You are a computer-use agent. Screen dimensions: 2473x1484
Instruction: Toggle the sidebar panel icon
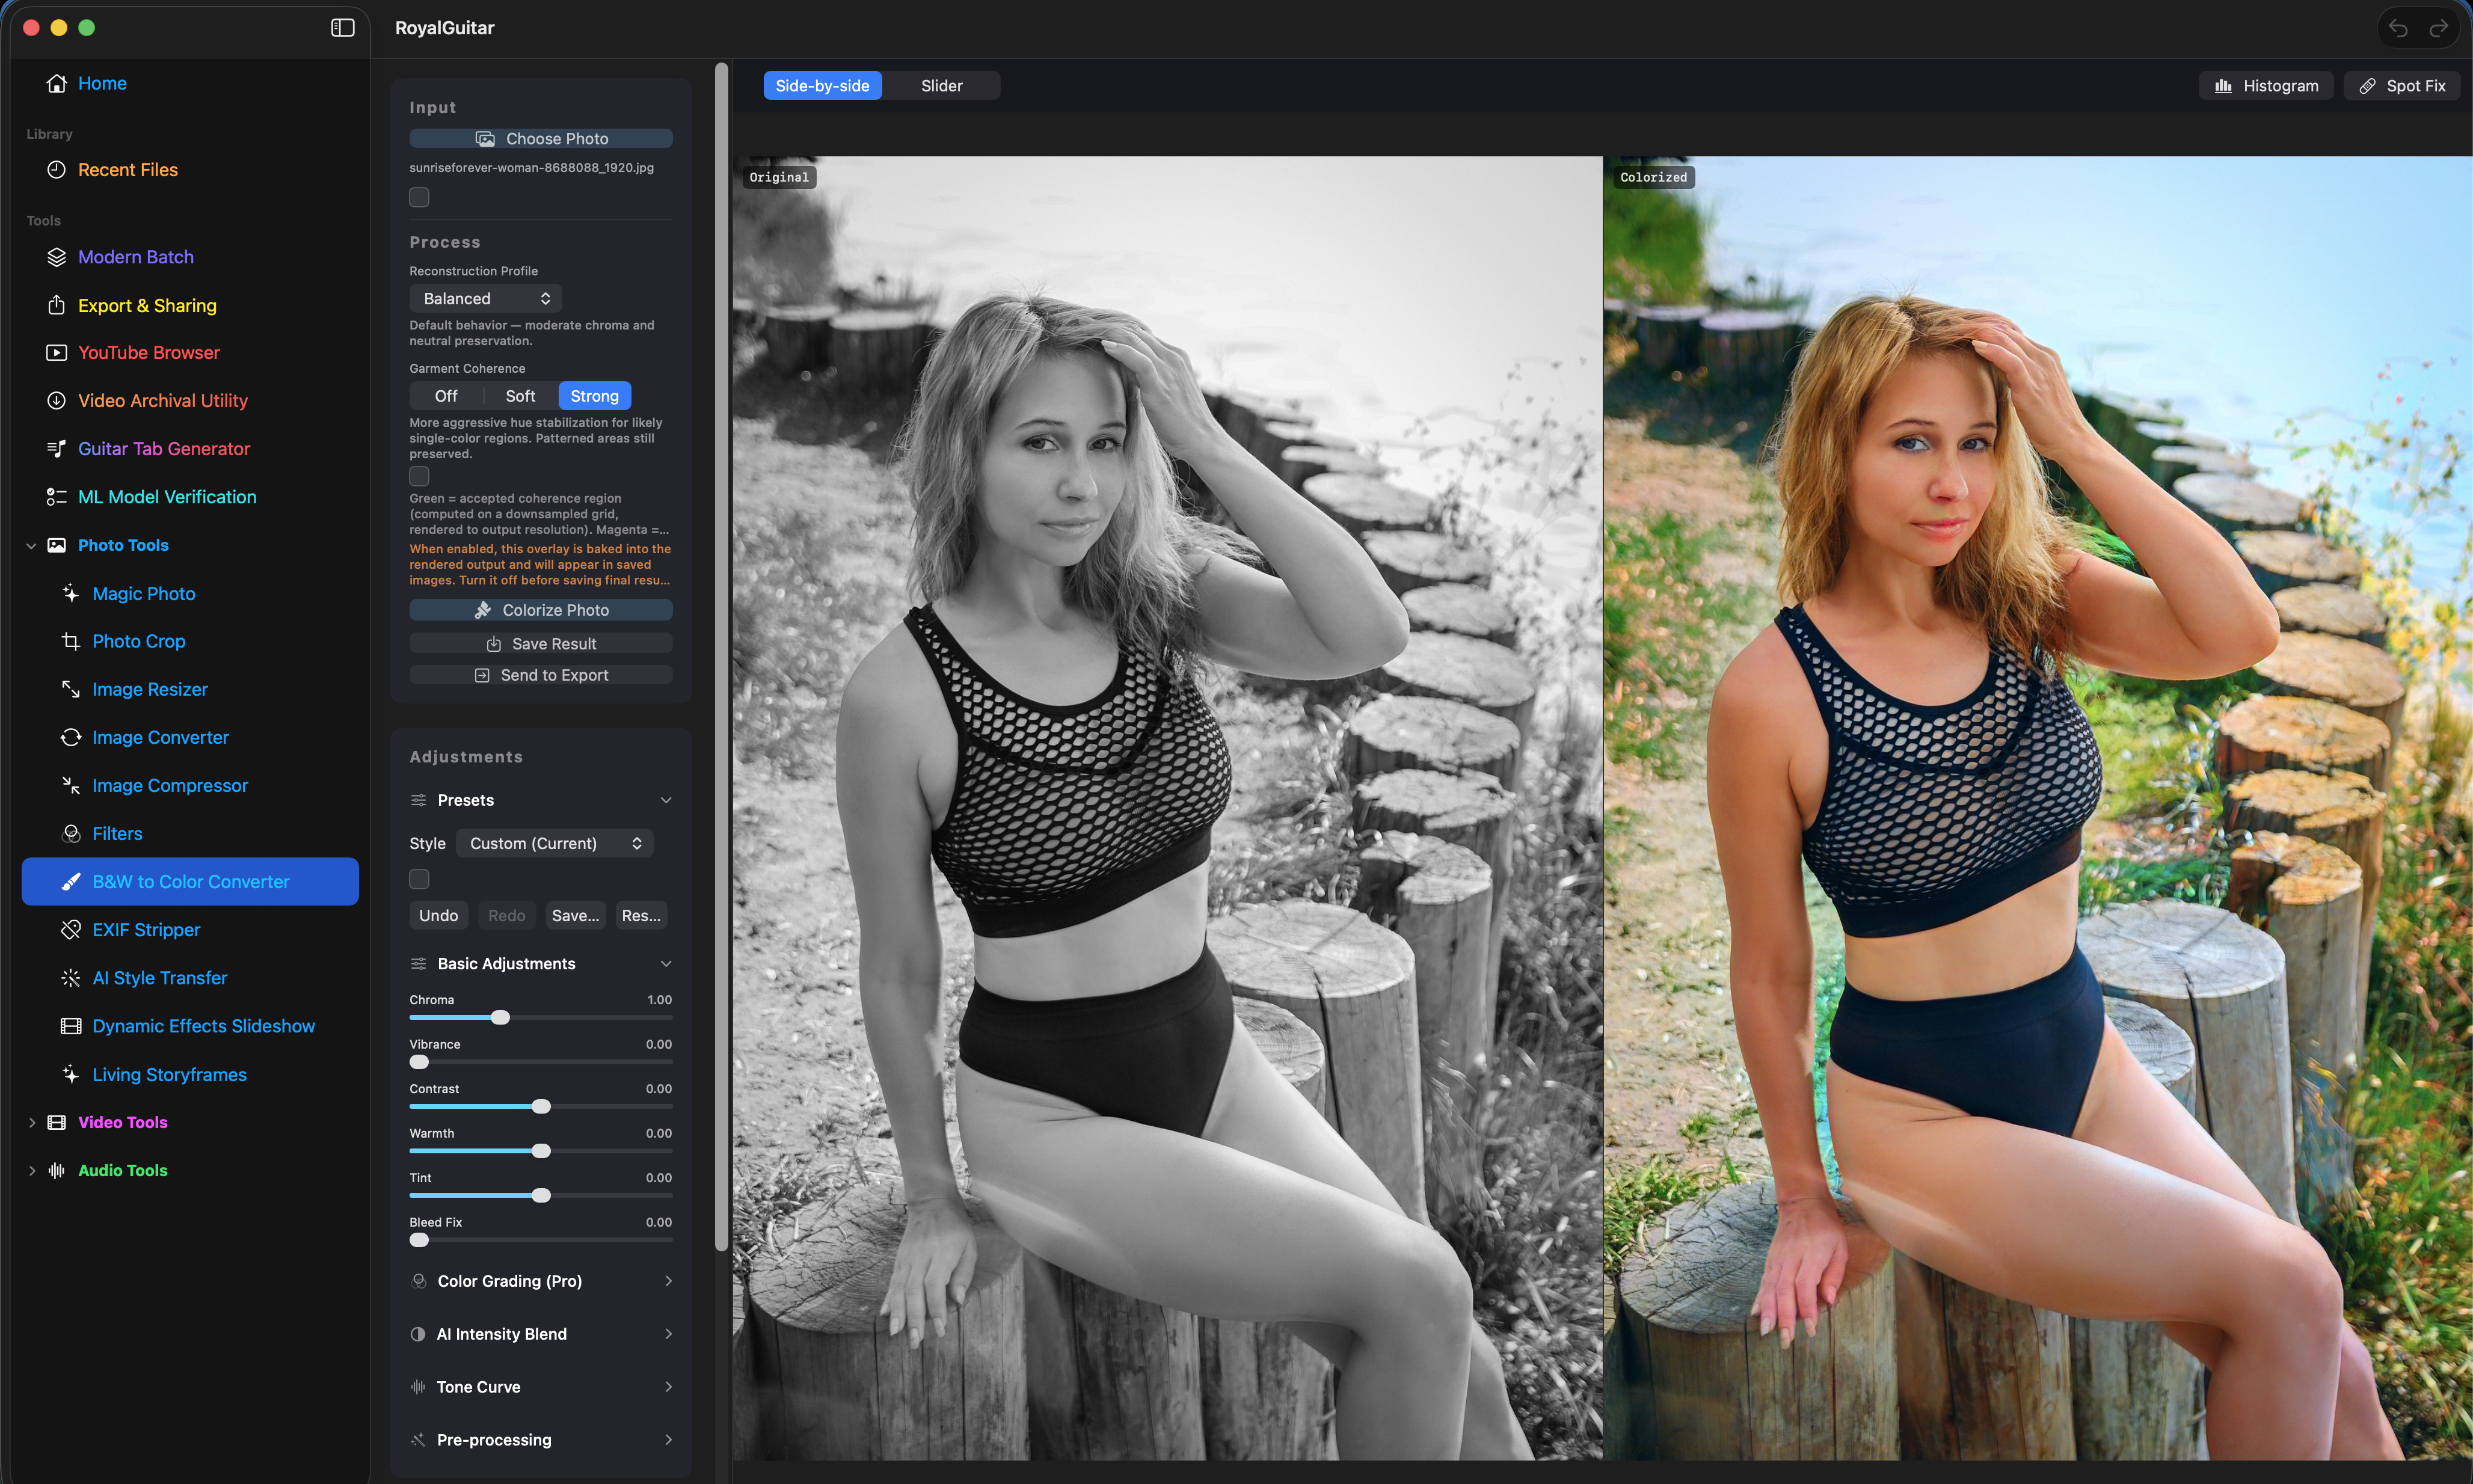click(x=342, y=28)
